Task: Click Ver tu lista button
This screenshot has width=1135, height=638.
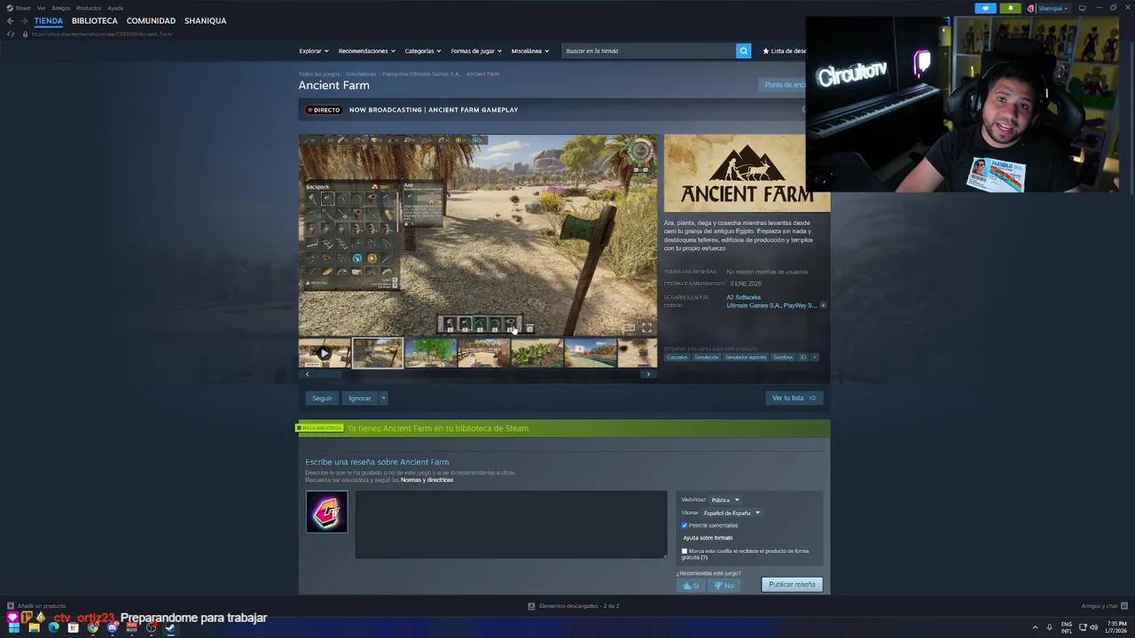Action: click(794, 398)
